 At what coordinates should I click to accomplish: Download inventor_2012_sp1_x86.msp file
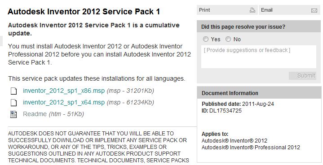pyautogui.click(x=64, y=91)
